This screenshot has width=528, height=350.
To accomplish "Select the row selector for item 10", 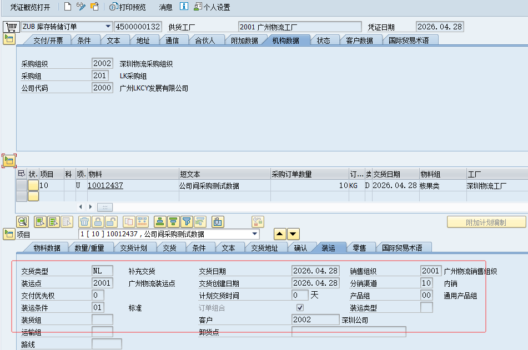I will (x=22, y=186).
